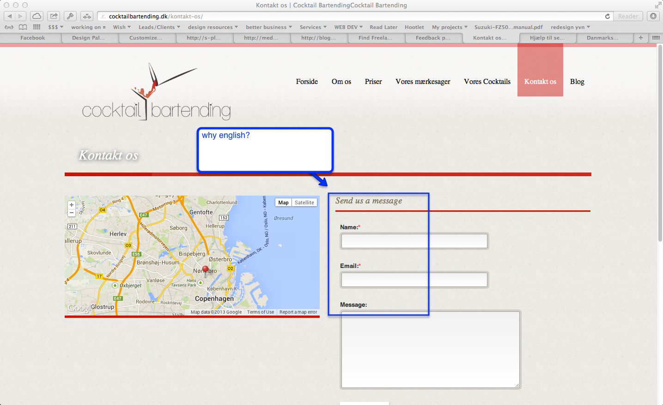Reload the page with refresh icon
Screen dimensions: 663x405
[607, 16]
